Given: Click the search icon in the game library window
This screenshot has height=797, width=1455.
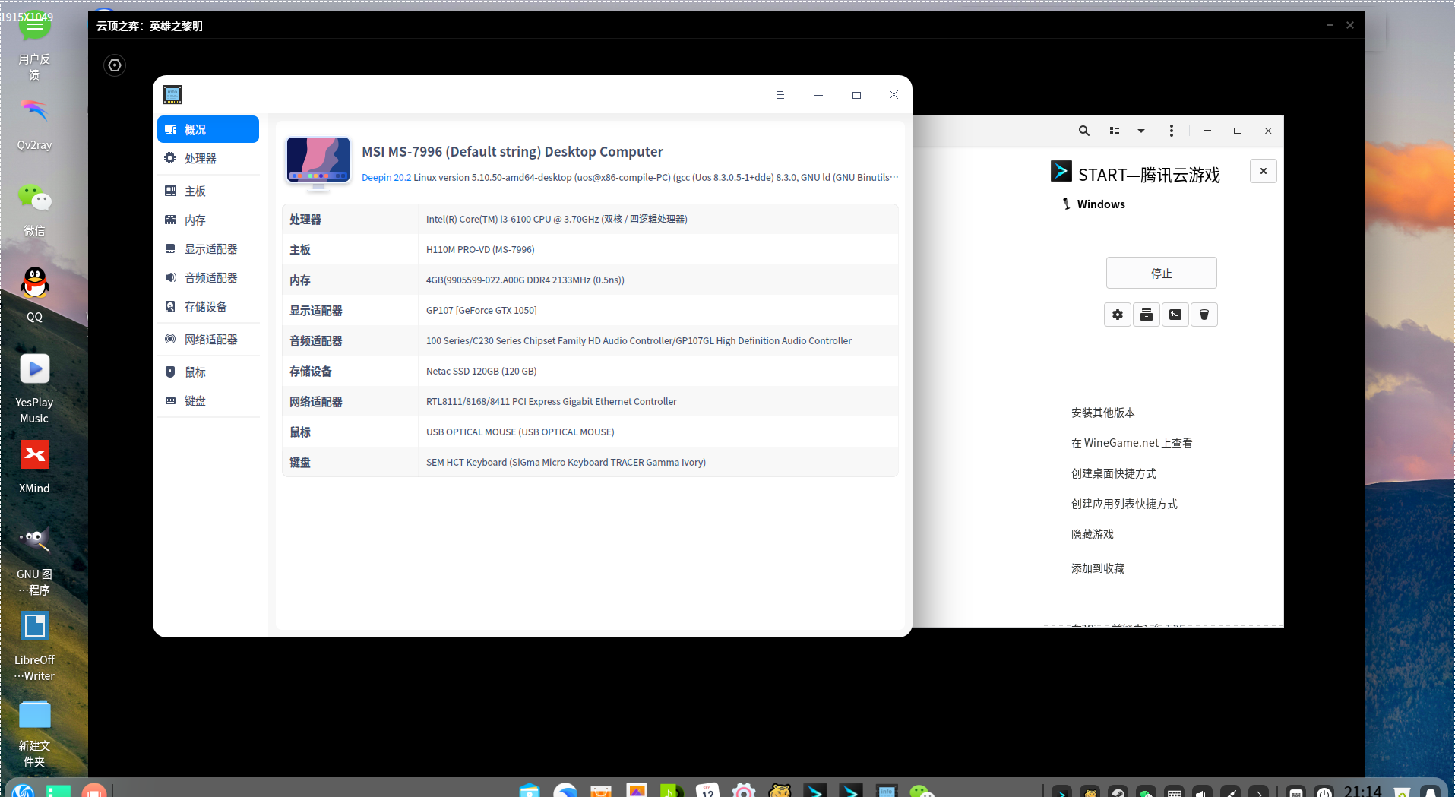Looking at the screenshot, I should (x=1084, y=131).
